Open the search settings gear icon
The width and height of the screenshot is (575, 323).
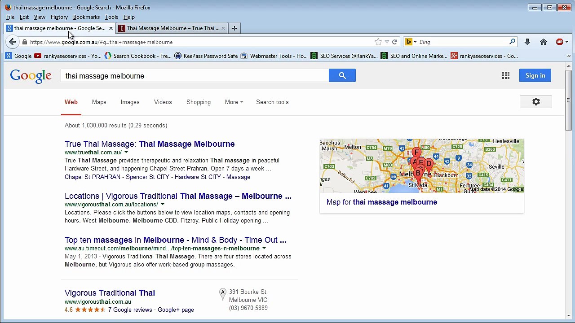coord(536,102)
